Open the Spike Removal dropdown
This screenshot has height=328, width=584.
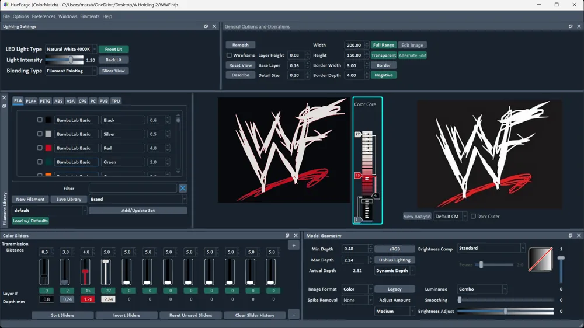[x=357, y=300]
